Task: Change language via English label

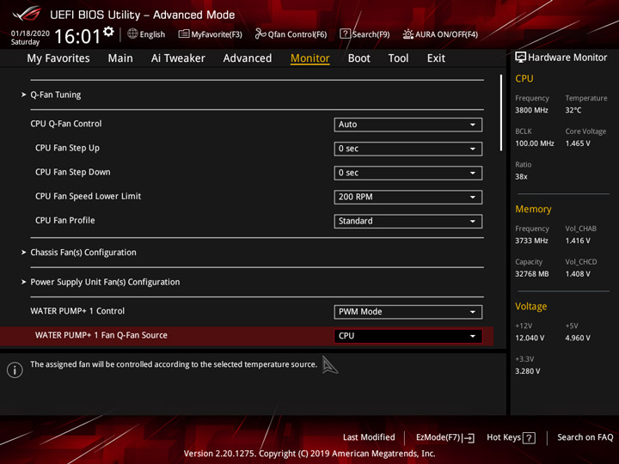Action: (x=152, y=34)
